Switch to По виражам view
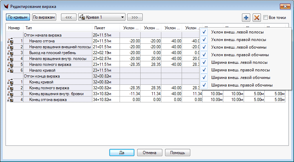This screenshot has height=162, width=294. pyautogui.click(x=44, y=17)
